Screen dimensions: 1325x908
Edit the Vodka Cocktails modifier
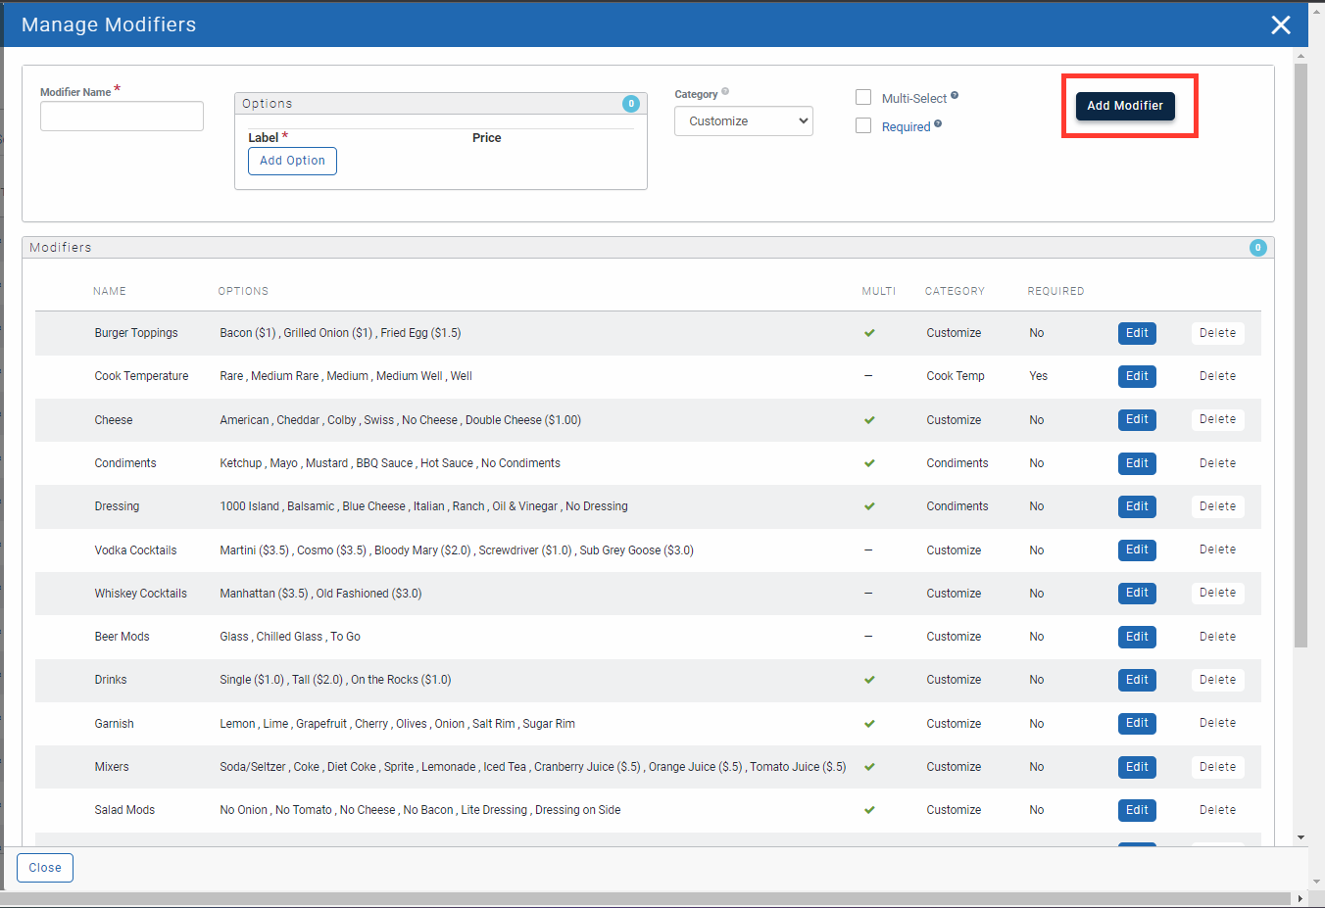(1137, 550)
